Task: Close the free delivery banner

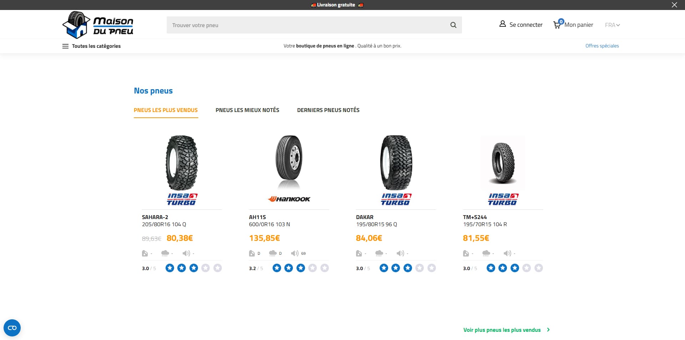Action: [x=674, y=5]
